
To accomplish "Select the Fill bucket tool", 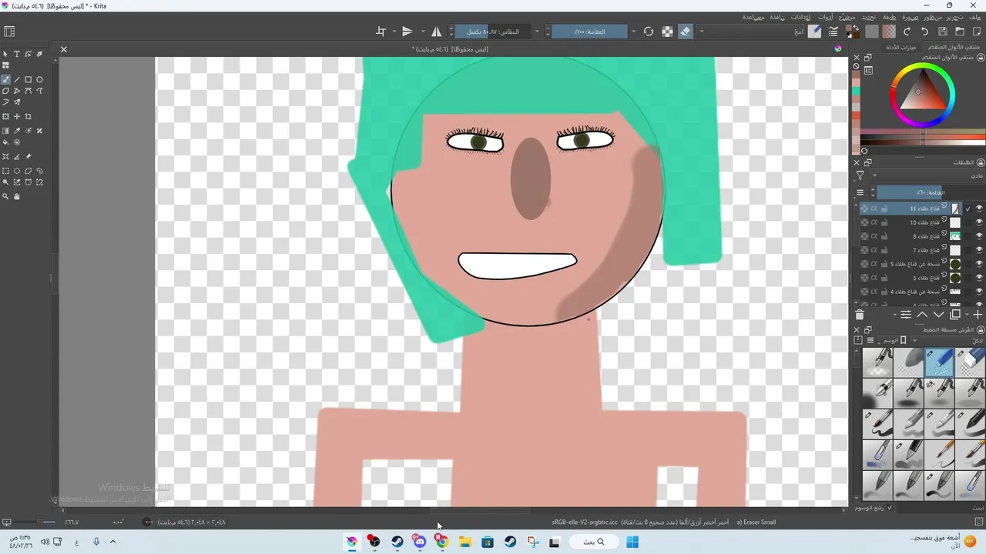I will point(5,142).
